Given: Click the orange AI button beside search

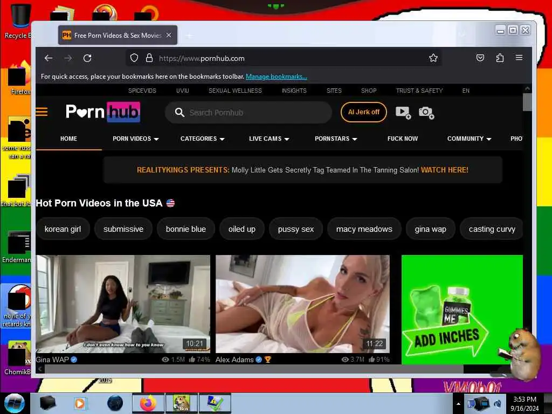Looking at the screenshot, I should click(364, 112).
